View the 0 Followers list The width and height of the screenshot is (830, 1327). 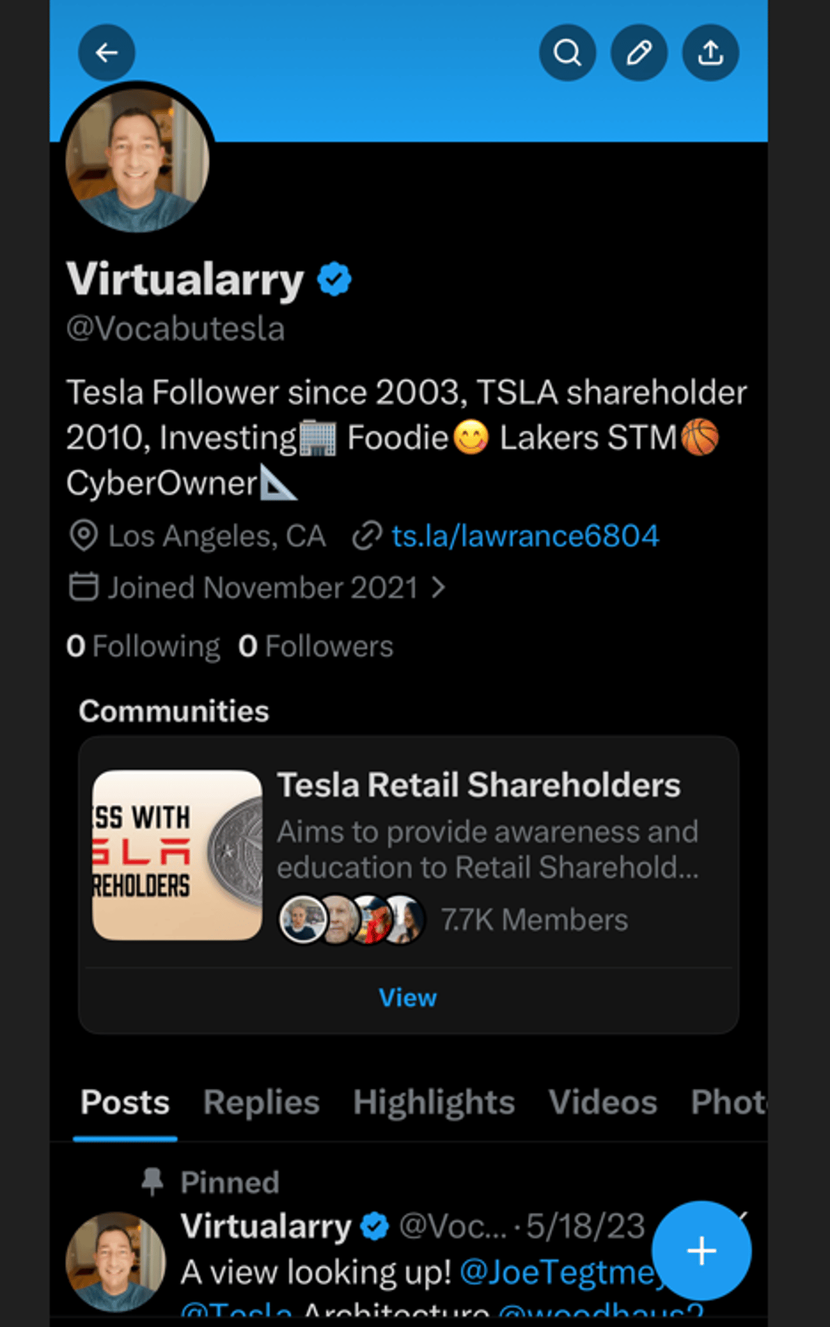pyautogui.click(x=315, y=647)
